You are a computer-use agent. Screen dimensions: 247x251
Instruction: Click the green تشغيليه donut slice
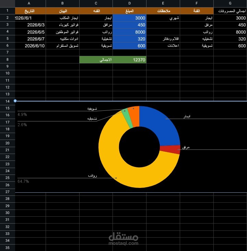coord(127,118)
